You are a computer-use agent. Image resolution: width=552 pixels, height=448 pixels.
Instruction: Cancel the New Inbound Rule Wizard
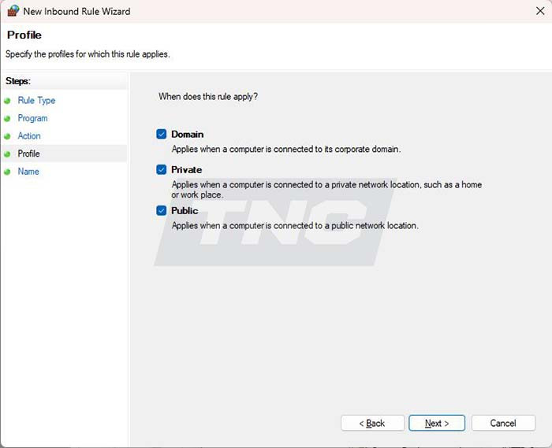503,423
